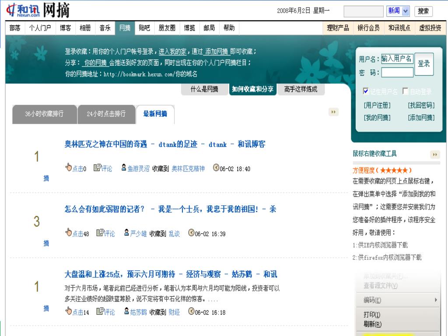Click comment icon in the 严少雄 row
Image resolution: width=448 pixels, height=336 pixels.
coord(100,233)
